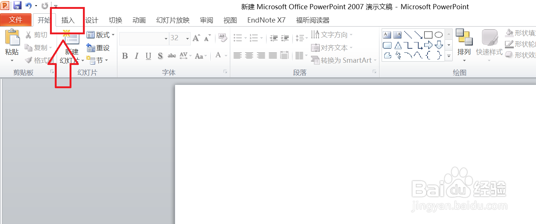Select the horizontal Text Box shape

click(387, 35)
